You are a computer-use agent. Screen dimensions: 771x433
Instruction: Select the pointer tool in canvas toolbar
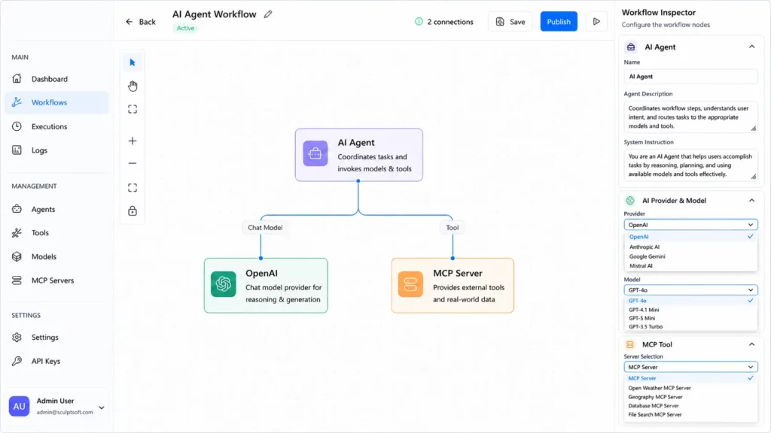pyautogui.click(x=133, y=62)
